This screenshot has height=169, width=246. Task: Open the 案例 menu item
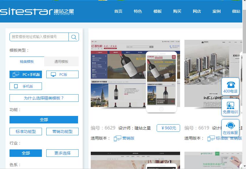tap(217, 12)
